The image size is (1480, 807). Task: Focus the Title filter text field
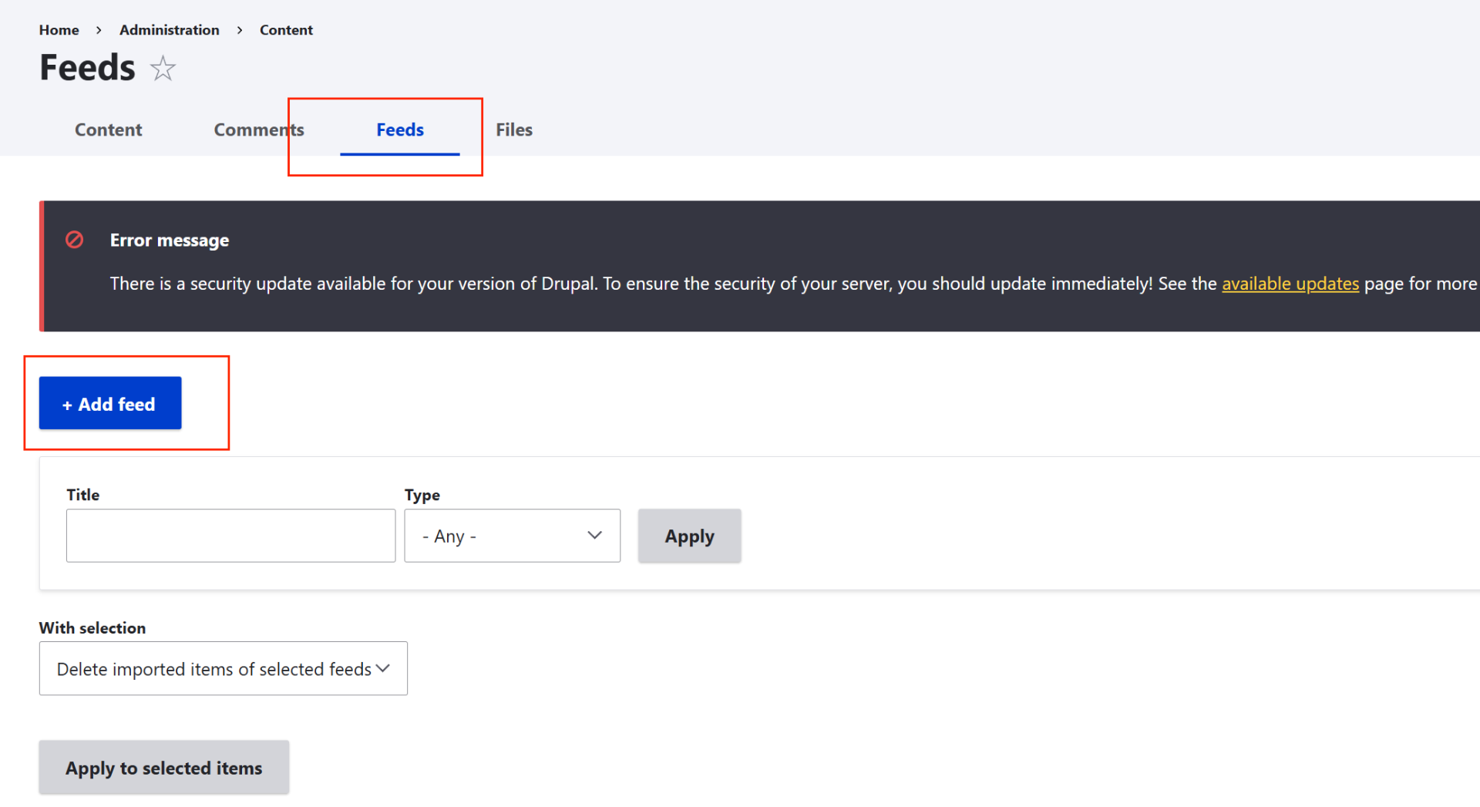pos(230,536)
